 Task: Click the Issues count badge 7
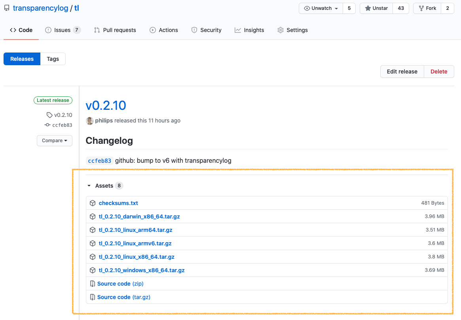[77, 30]
